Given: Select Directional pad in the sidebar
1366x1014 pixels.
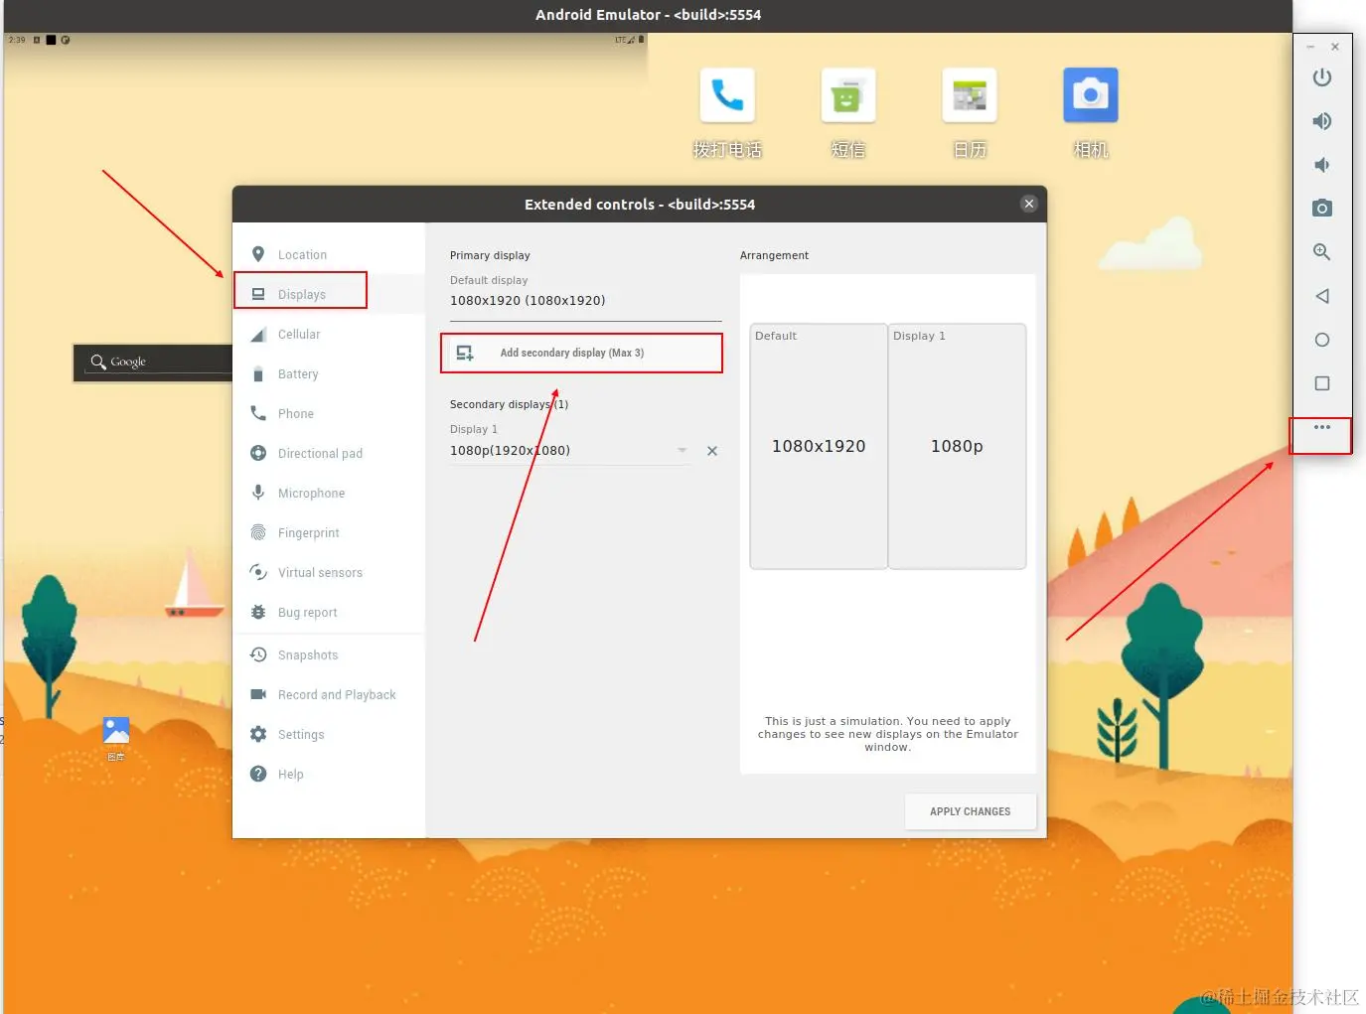Looking at the screenshot, I should [329, 453].
